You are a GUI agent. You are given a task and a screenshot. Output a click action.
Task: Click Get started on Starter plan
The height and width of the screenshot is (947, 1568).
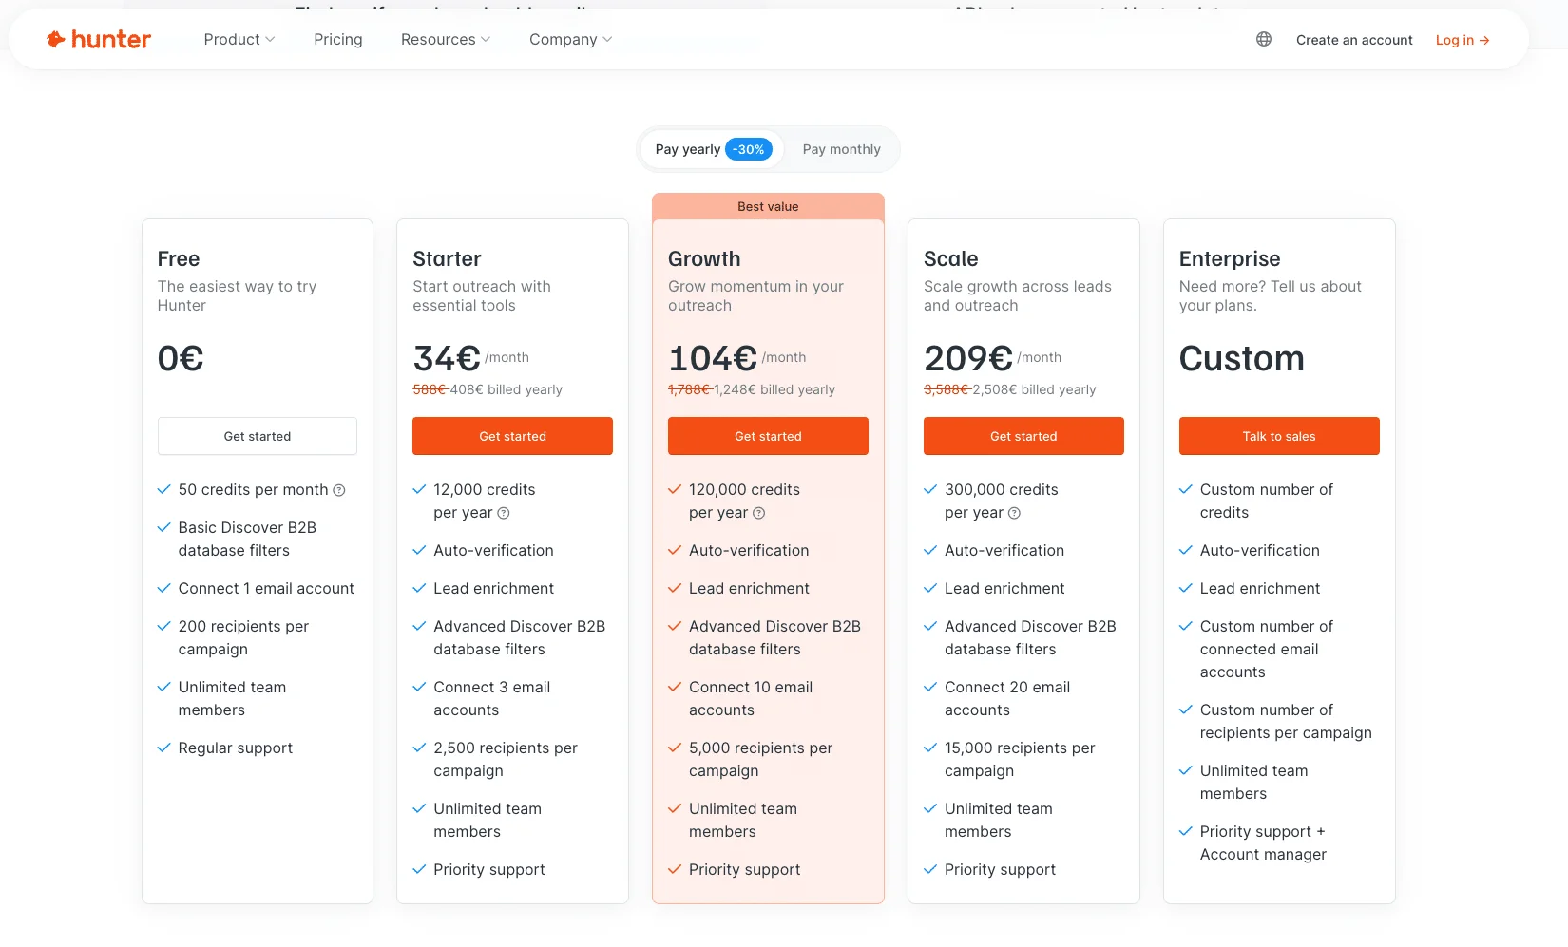[513, 436]
